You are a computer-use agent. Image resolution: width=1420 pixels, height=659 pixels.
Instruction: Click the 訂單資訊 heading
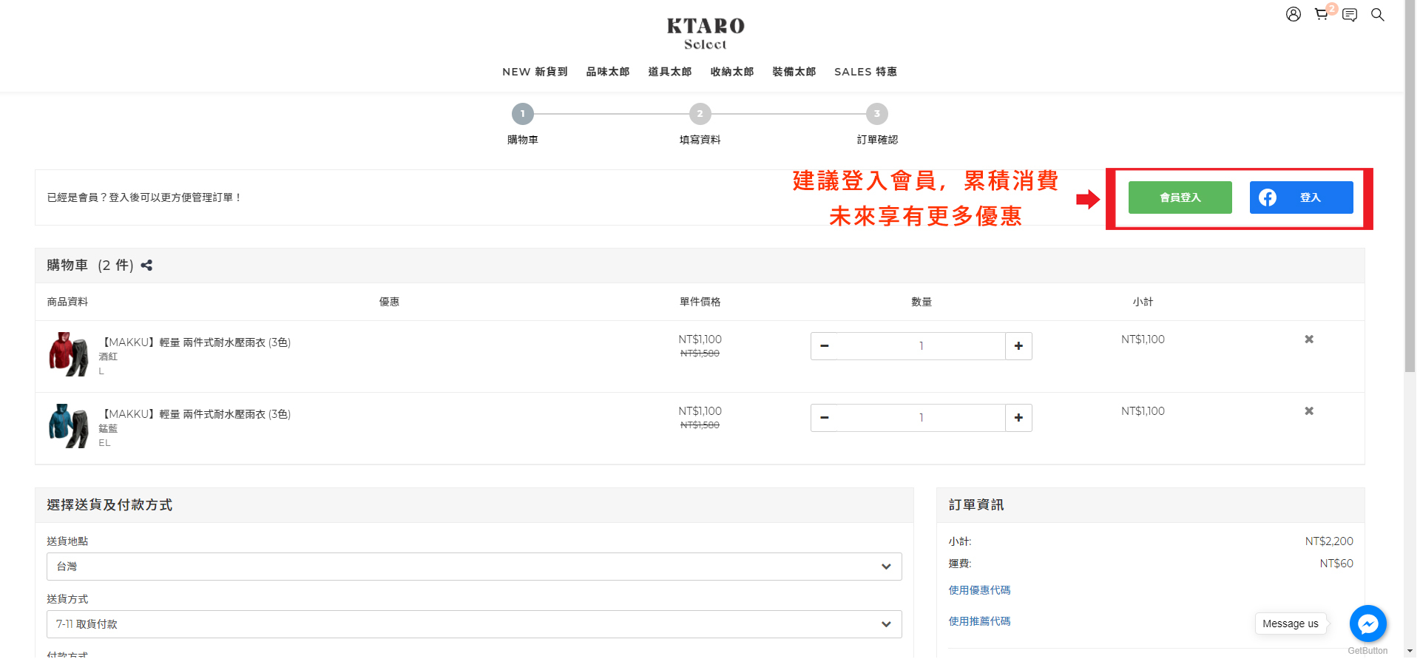(976, 505)
